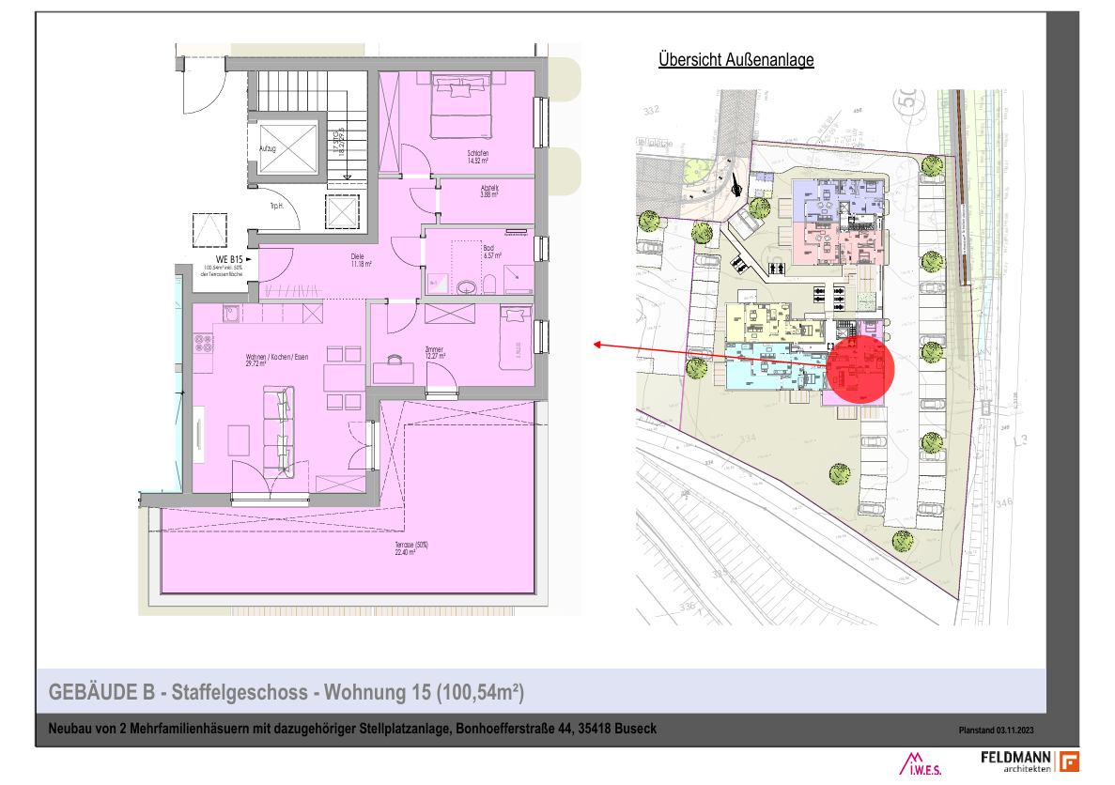This screenshot has width=1115, height=785.
Task: Click the "Trp.H." stairwell label
Action: click(x=276, y=206)
